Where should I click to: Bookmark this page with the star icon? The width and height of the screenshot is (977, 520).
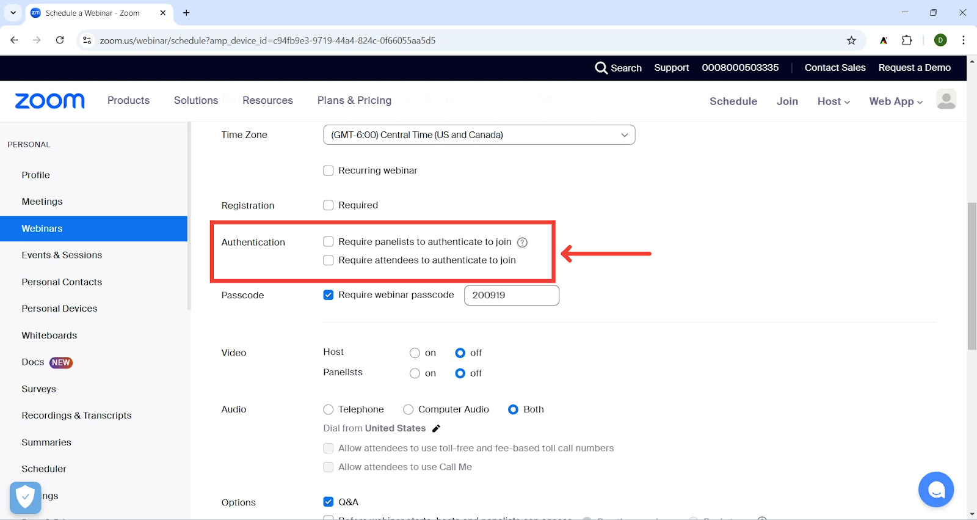tap(851, 40)
